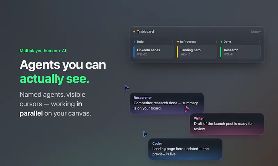Screen dimensions: 278x166
Task: Click the WEL-10 ticket ID
Action: pyautogui.click(x=185, y=54)
